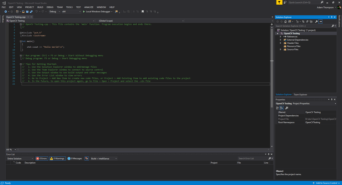Click the Search Solution Explorer field
Screen dimensions: 342x185
tap(303, 26)
